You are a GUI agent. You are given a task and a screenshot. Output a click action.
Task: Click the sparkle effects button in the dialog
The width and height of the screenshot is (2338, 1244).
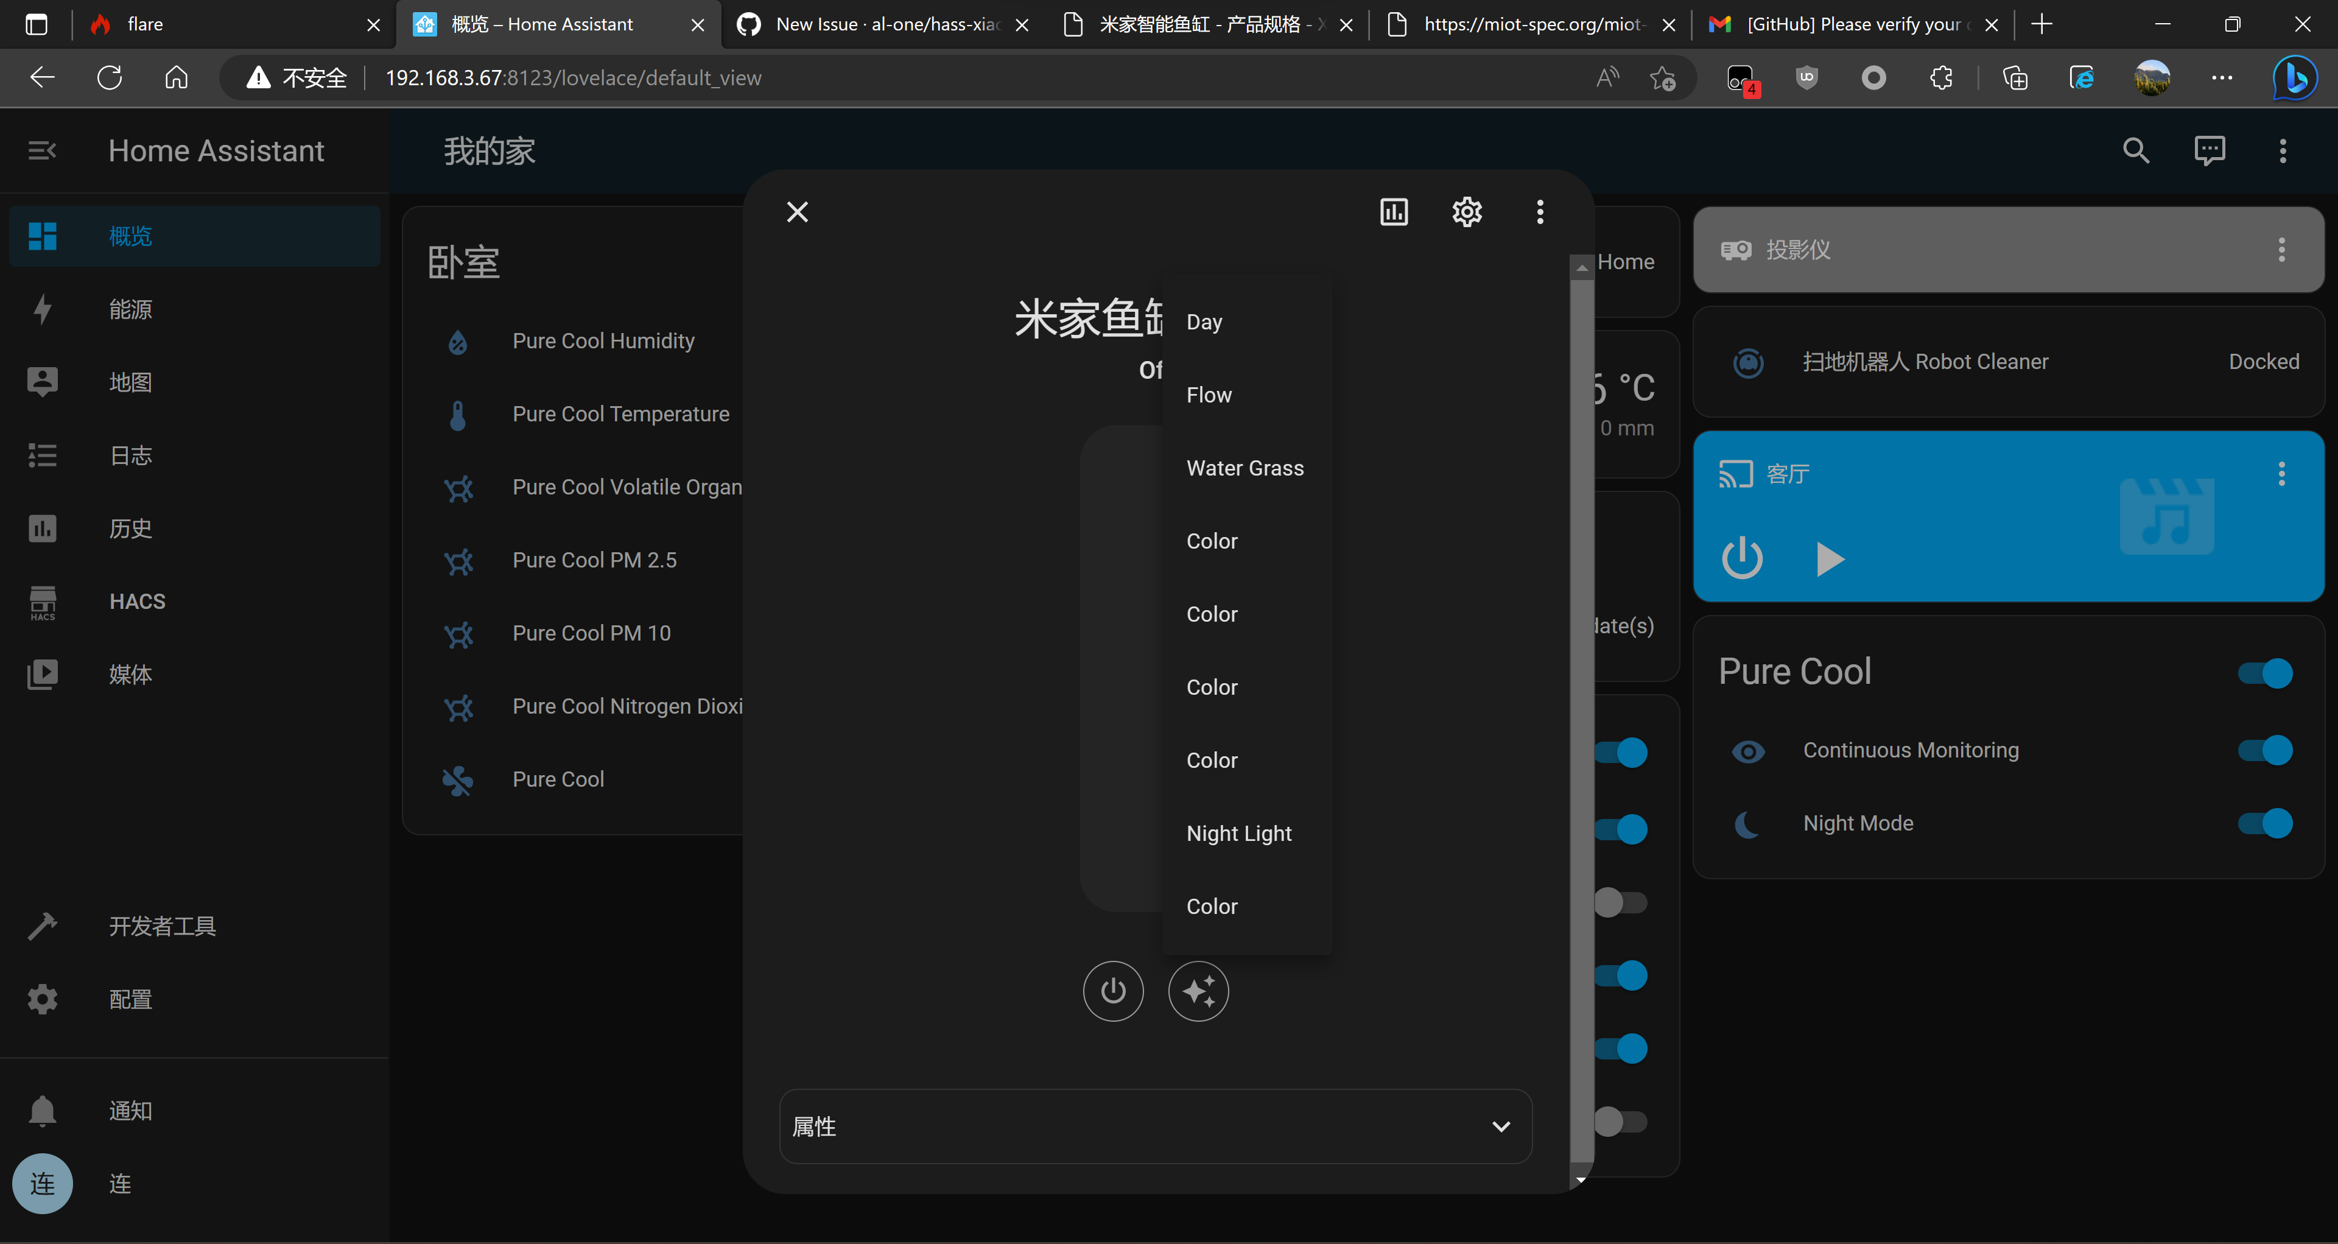click(1199, 991)
